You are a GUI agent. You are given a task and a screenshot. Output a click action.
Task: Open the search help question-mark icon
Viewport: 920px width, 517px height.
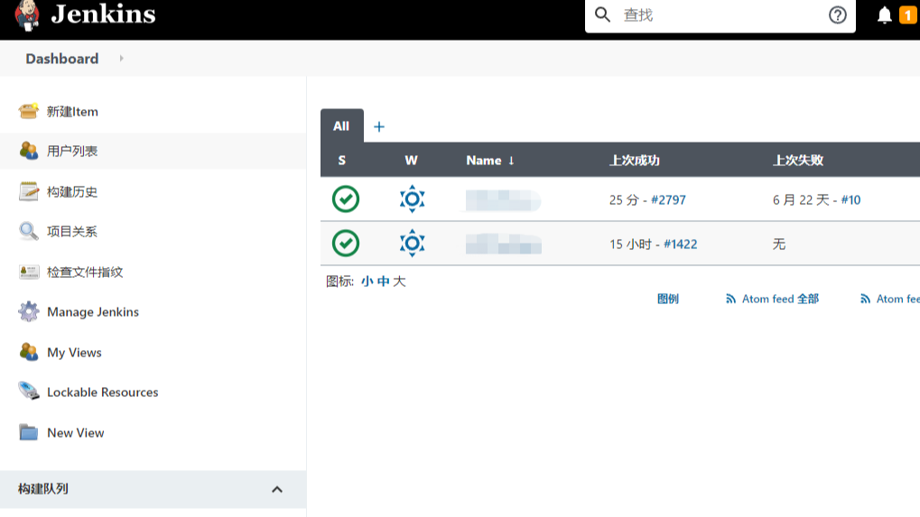tap(837, 14)
